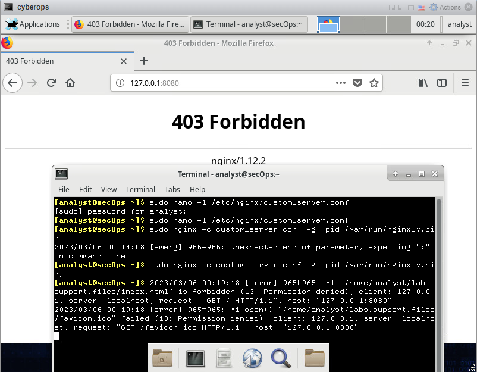Bookmark this page with star icon
This screenshot has width=477, height=372.
(374, 83)
